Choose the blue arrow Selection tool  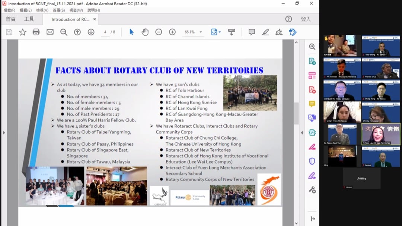pos(131,32)
